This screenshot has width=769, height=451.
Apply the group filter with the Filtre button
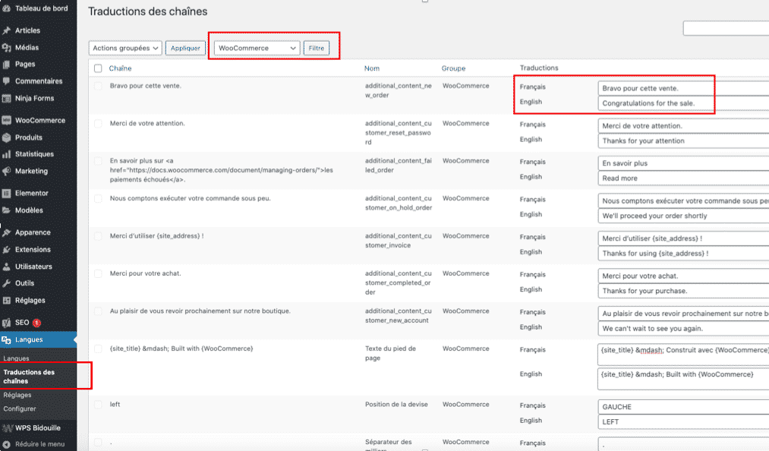click(x=317, y=47)
